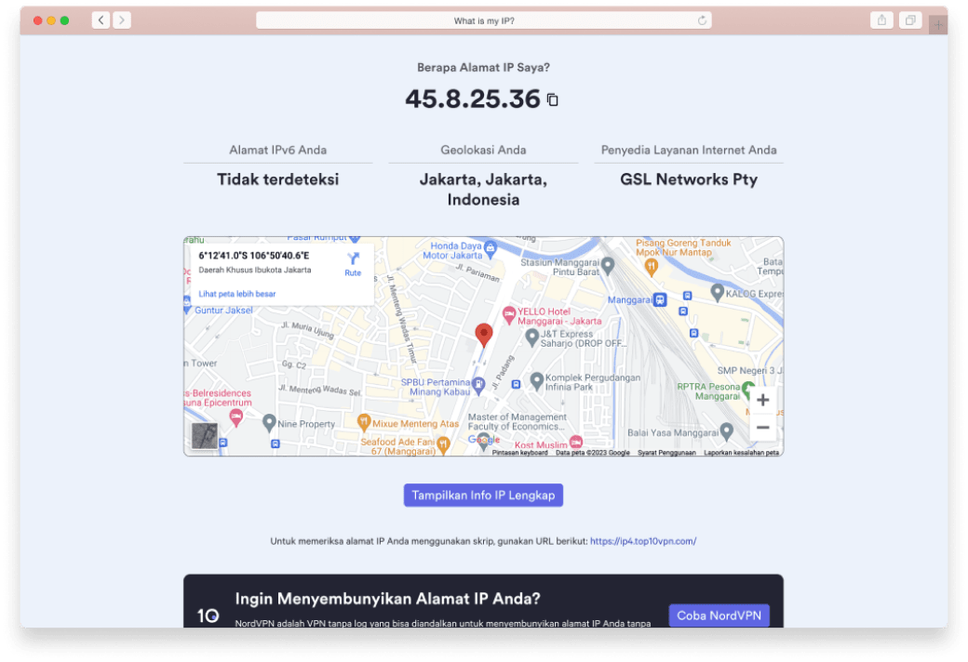Select Mixue Menteng Atas restaurant marker
Viewport: 968px width, 662px height.
[x=364, y=422]
